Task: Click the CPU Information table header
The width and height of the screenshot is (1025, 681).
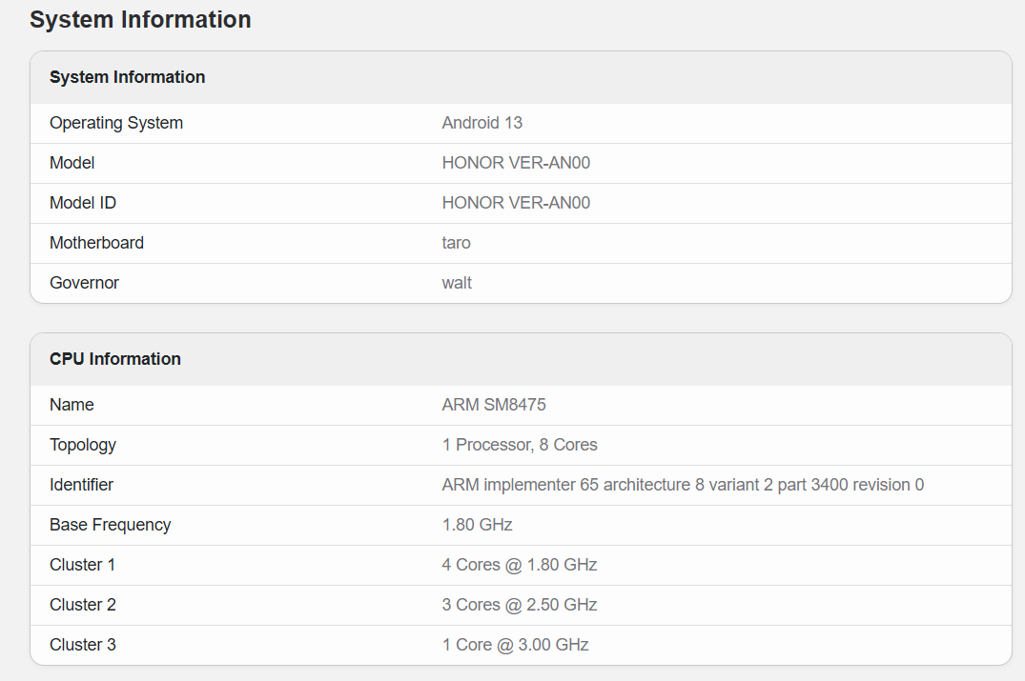Action: 114,359
